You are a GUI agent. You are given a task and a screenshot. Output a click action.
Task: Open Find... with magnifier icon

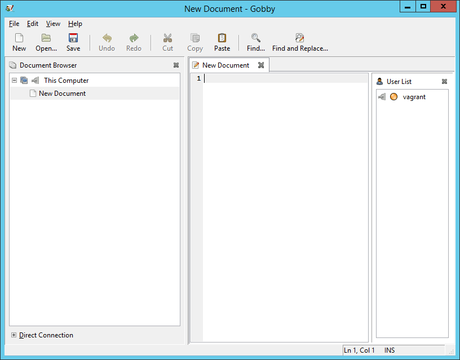pyautogui.click(x=256, y=38)
